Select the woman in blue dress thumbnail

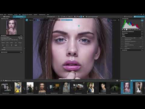pyautogui.click(x=90, y=88)
